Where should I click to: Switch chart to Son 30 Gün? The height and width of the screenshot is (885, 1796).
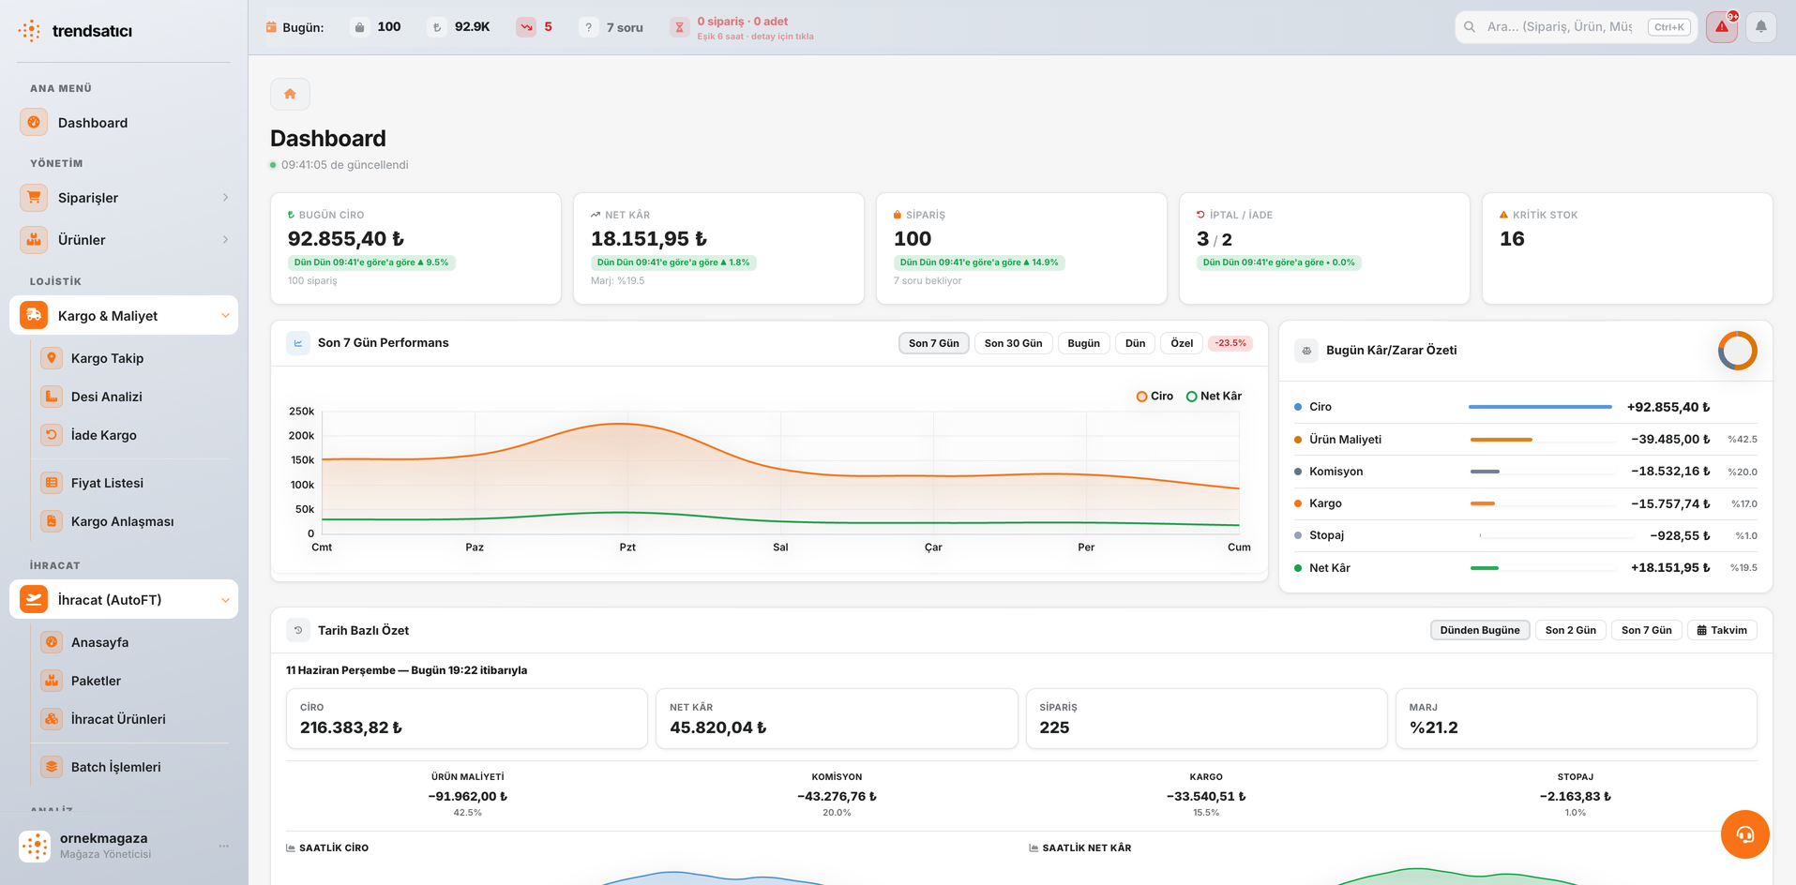coord(1013,343)
